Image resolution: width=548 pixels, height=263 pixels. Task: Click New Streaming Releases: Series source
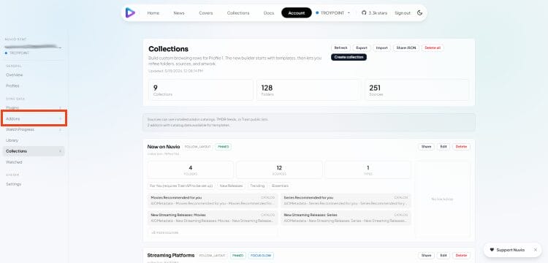click(x=346, y=218)
